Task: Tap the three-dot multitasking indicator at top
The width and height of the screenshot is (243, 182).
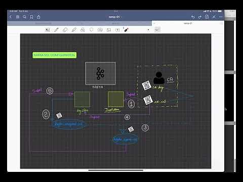Action: click(115, 11)
